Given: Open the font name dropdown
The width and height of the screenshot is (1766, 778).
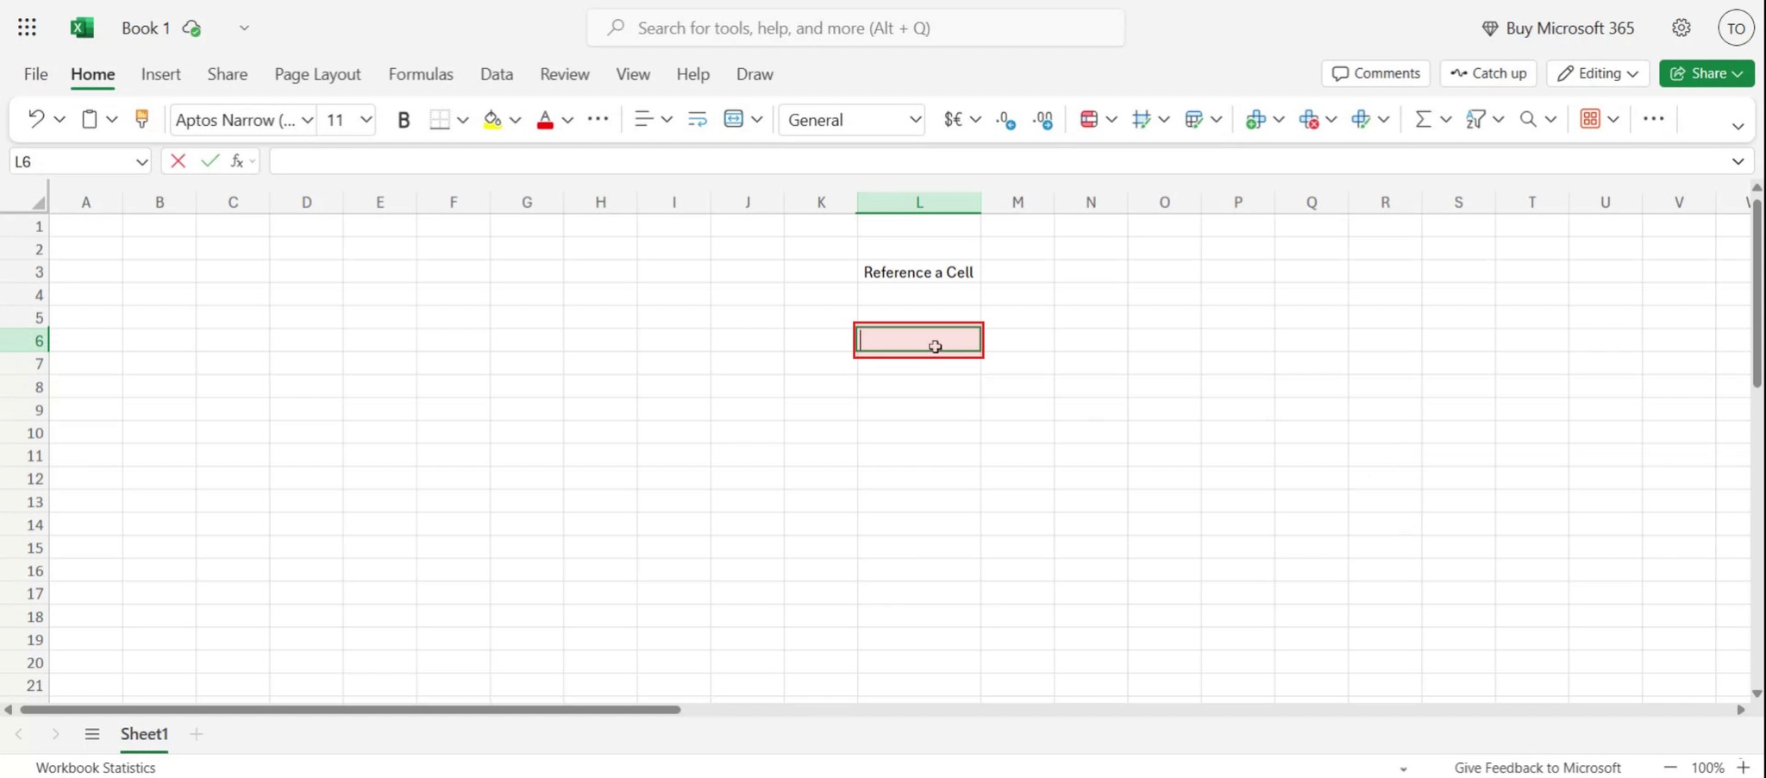Looking at the screenshot, I should pos(307,120).
